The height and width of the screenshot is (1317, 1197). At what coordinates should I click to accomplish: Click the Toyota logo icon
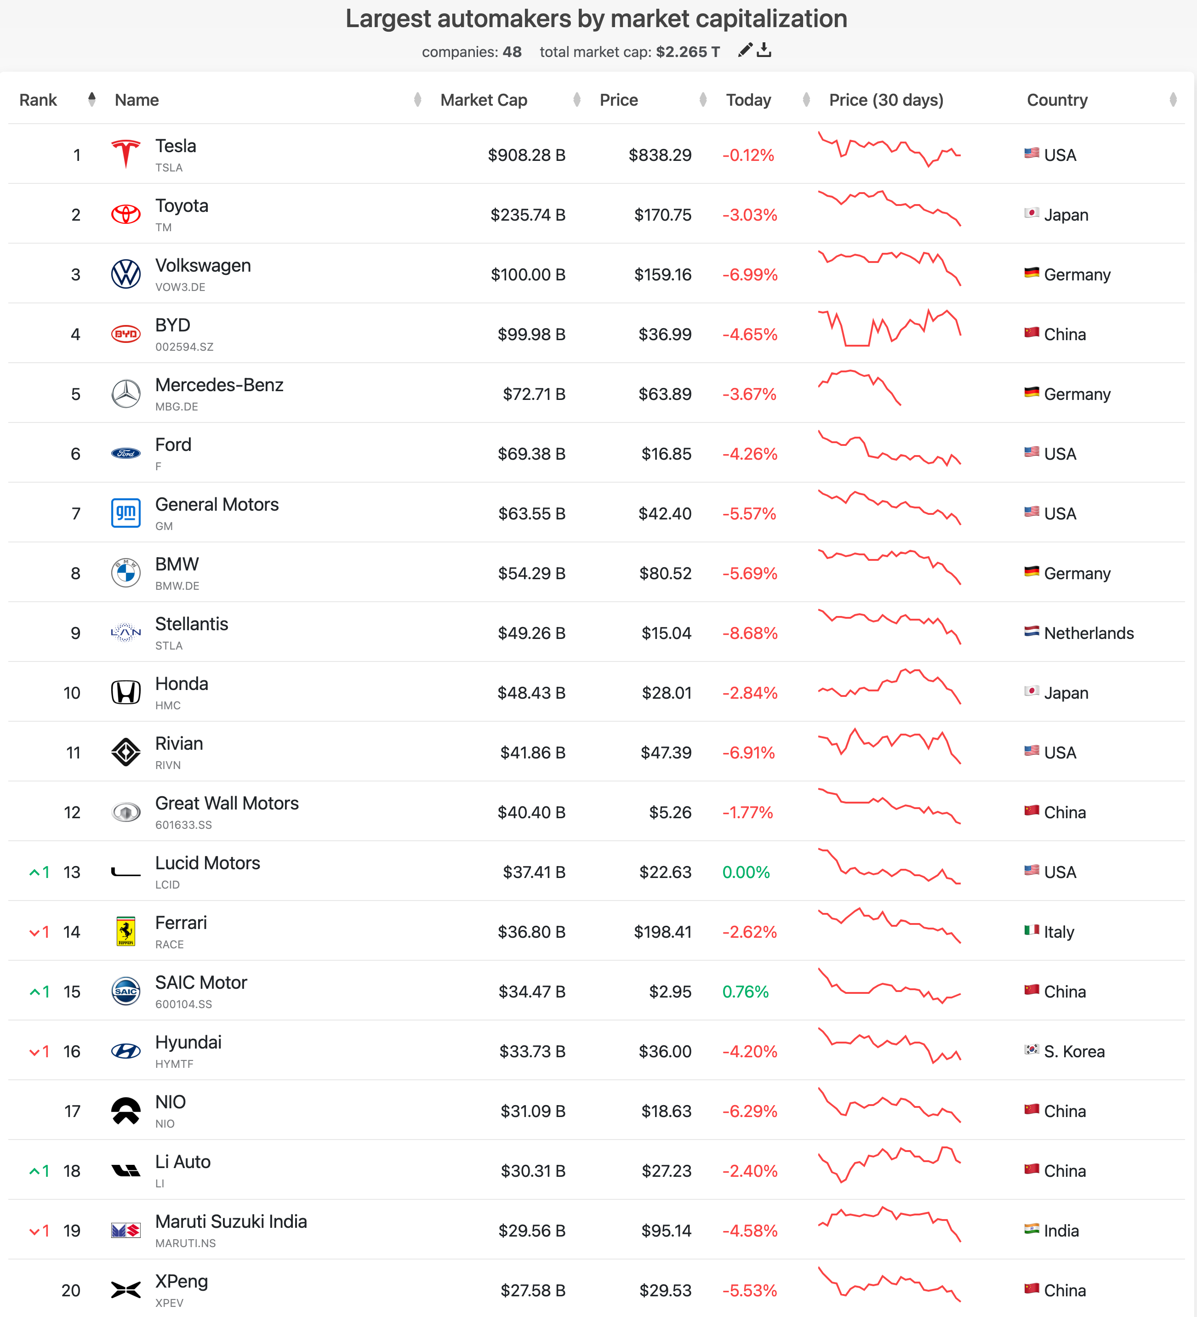pyautogui.click(x=126, y=214)
